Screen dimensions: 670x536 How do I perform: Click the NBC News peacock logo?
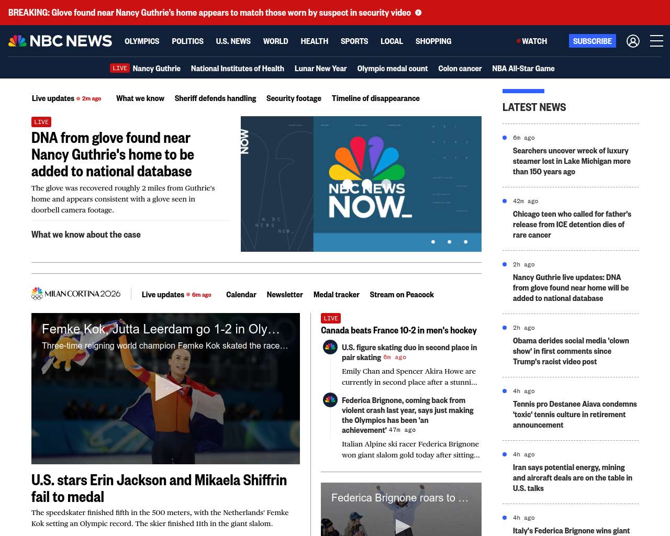pos(60,41)
